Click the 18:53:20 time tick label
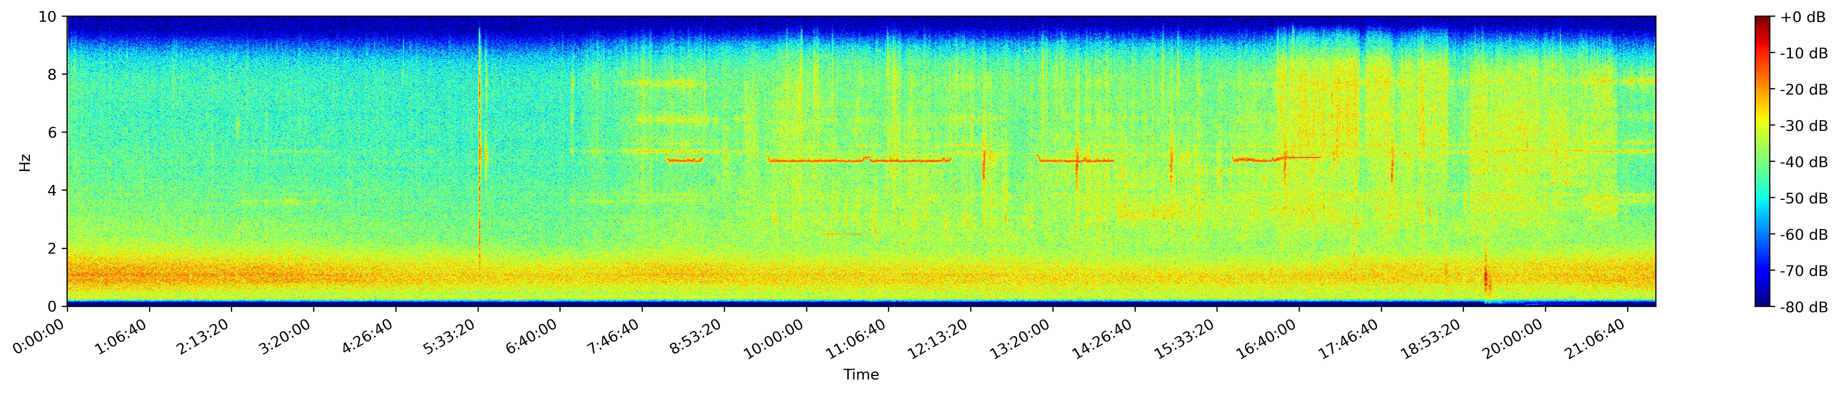 pos(1433,338)
